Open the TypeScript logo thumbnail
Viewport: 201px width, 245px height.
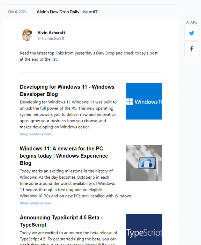pos(144,229)
